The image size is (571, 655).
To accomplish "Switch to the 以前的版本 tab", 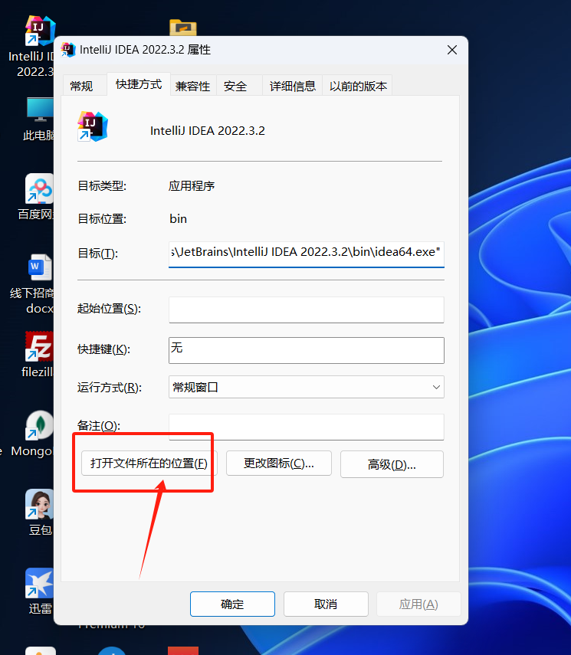I will (358, 86).
